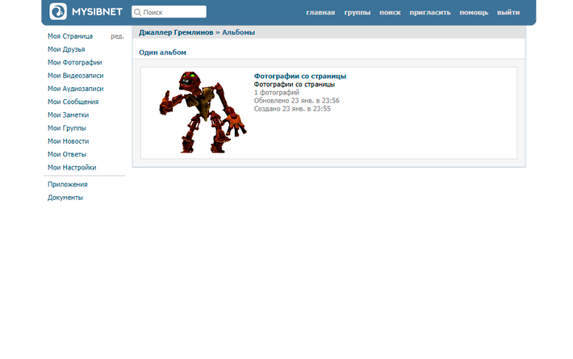Open the главная header menu item
Screen dimensions: 573x359
click(320, 13)
